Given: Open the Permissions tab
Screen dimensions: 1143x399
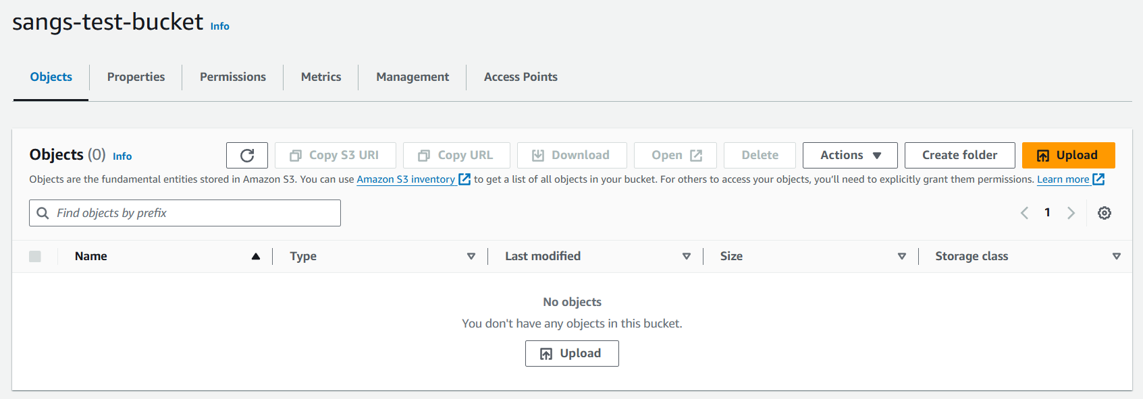Looking at the screenshot, I should click(x=233, y=77).
